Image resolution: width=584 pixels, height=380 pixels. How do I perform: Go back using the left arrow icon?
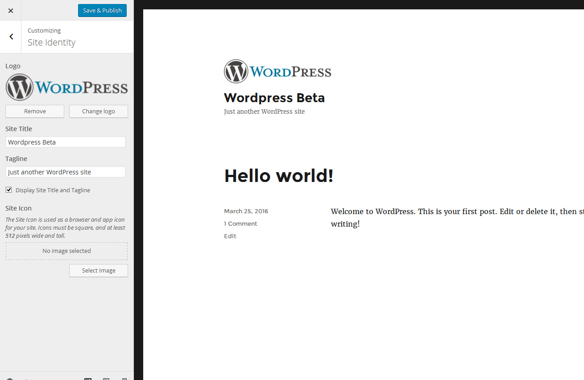click(11, 37)
